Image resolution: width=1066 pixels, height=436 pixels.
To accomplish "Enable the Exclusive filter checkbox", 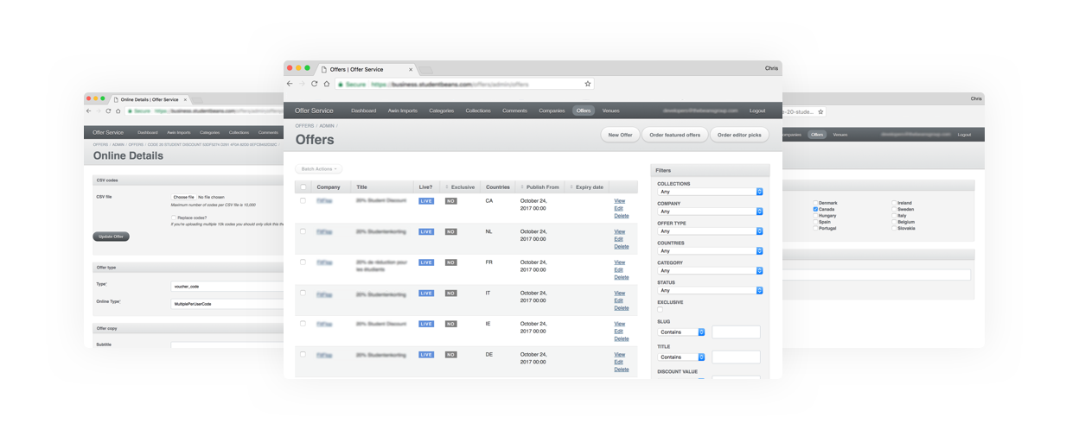I will tap(661, 310).
